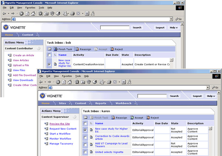Open the Create an Article link
The height and width of the screenshot is (156, 222).
[24, 55]
